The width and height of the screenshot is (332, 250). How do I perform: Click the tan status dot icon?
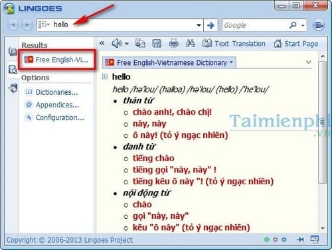click(276, 239)
